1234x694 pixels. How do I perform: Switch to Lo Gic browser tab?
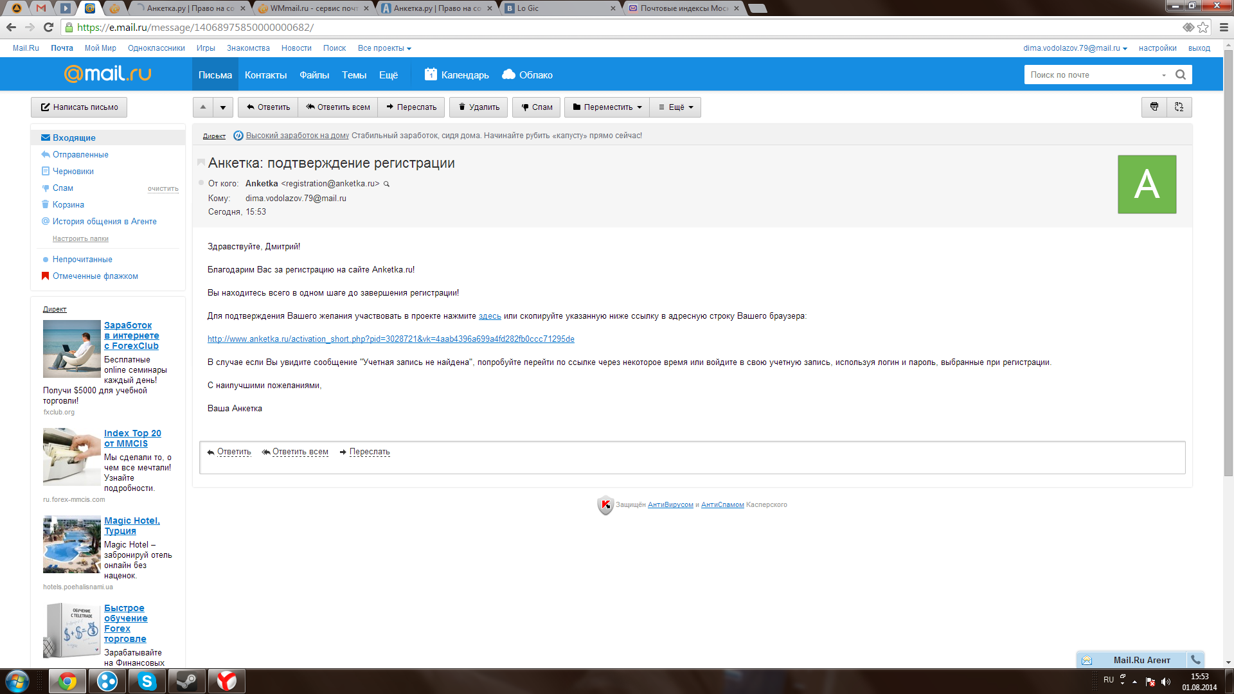click(560, 8)
